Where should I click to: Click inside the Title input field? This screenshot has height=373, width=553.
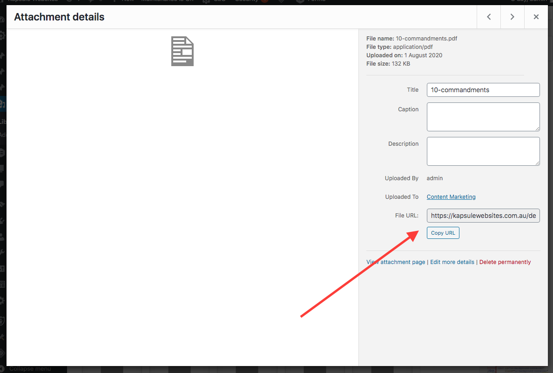pos(483,89)
